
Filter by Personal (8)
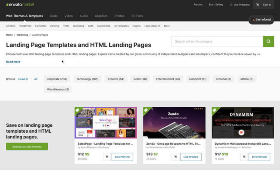pyautogui.click(x=223, y=79)
